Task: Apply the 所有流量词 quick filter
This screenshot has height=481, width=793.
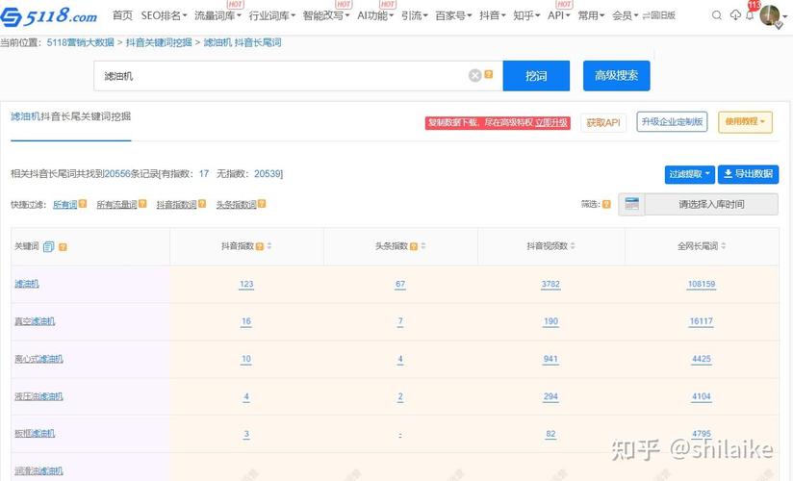Action: (x=116, y=204)
